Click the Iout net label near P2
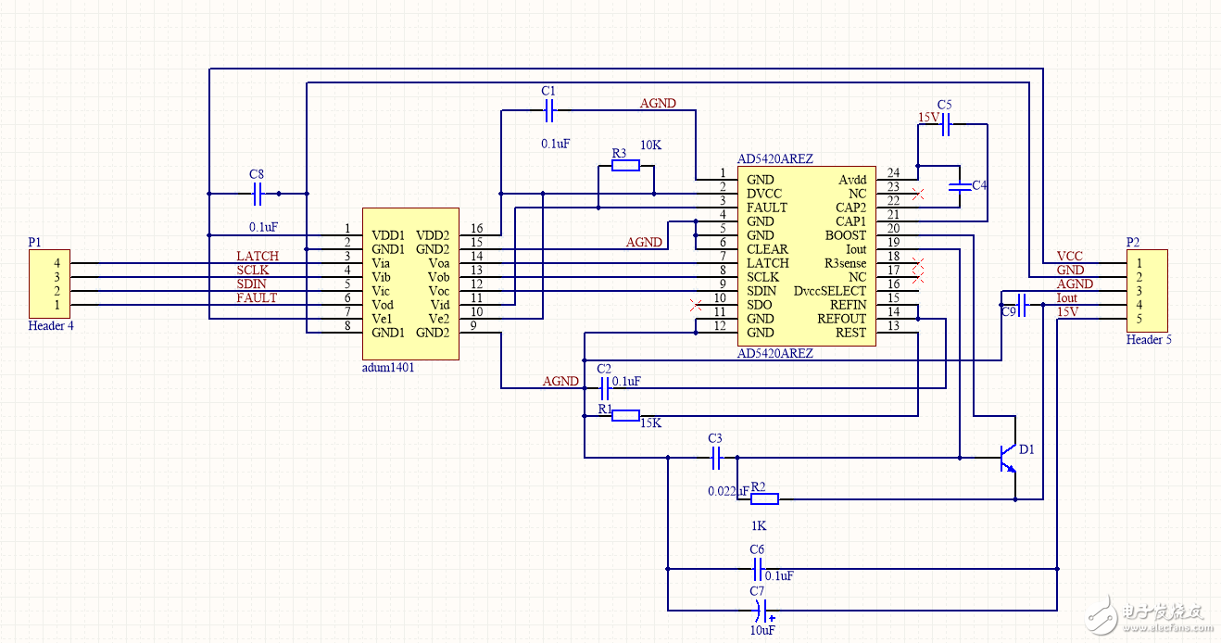1221x643 pixels. point(1067,298)
